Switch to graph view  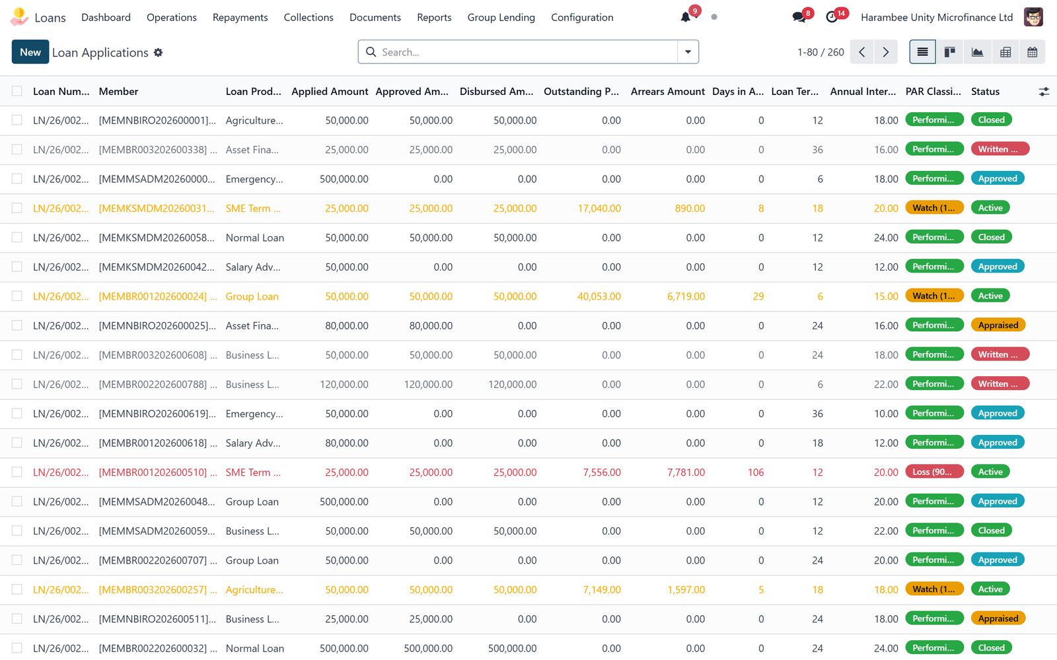click(x=978, y=52)
